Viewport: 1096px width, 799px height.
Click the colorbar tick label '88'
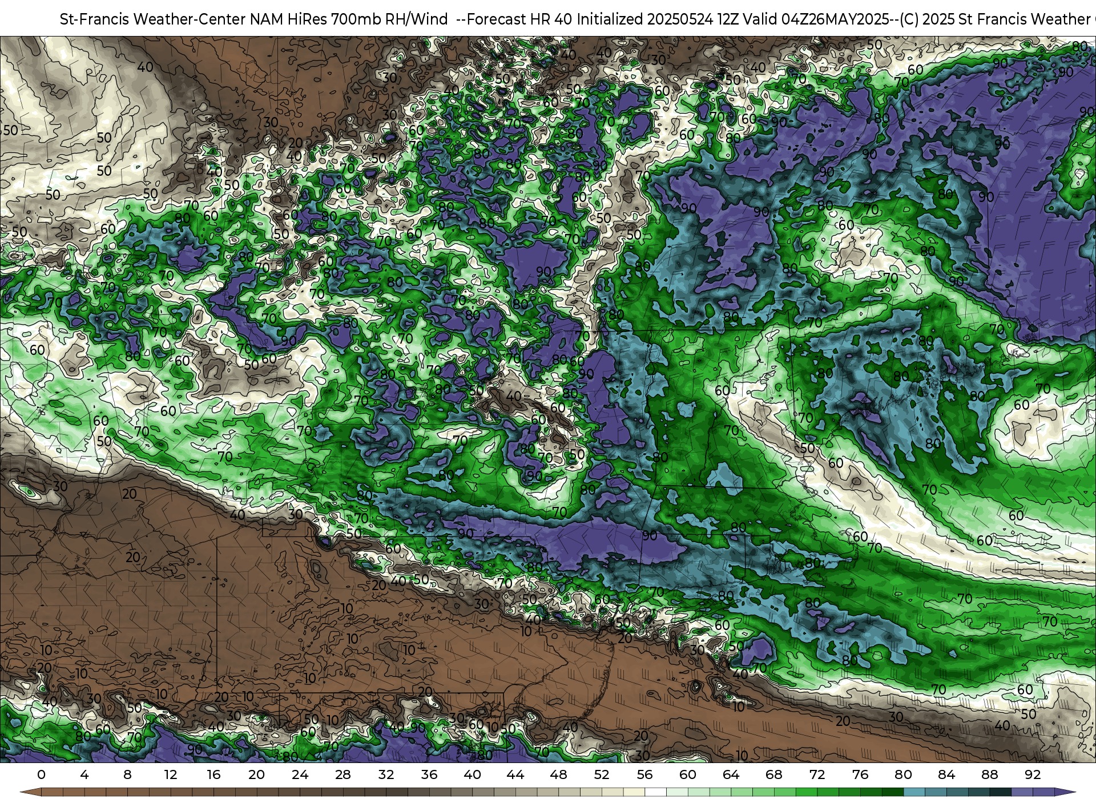[989, 774]
